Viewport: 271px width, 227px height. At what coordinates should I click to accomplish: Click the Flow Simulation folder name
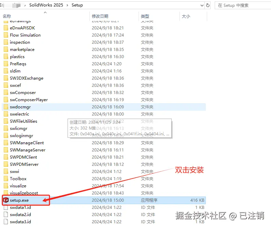25,35
